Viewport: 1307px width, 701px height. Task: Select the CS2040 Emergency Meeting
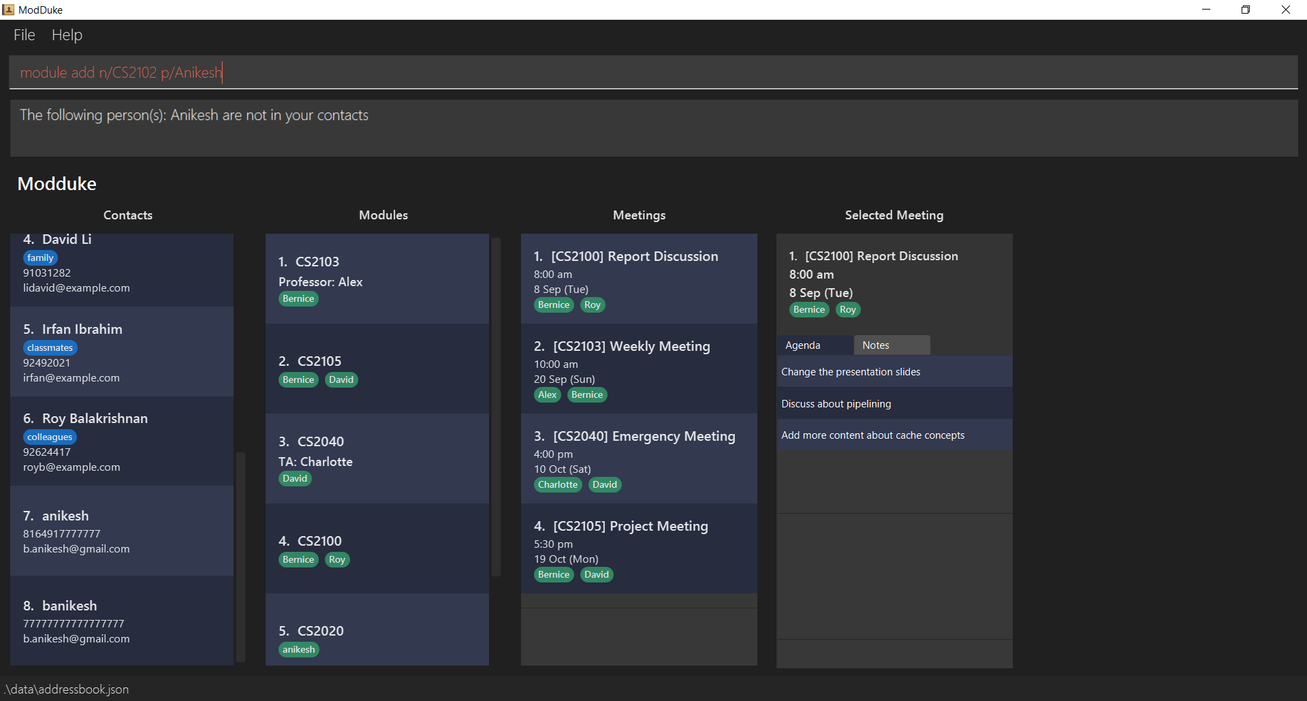tap(639, 458)
